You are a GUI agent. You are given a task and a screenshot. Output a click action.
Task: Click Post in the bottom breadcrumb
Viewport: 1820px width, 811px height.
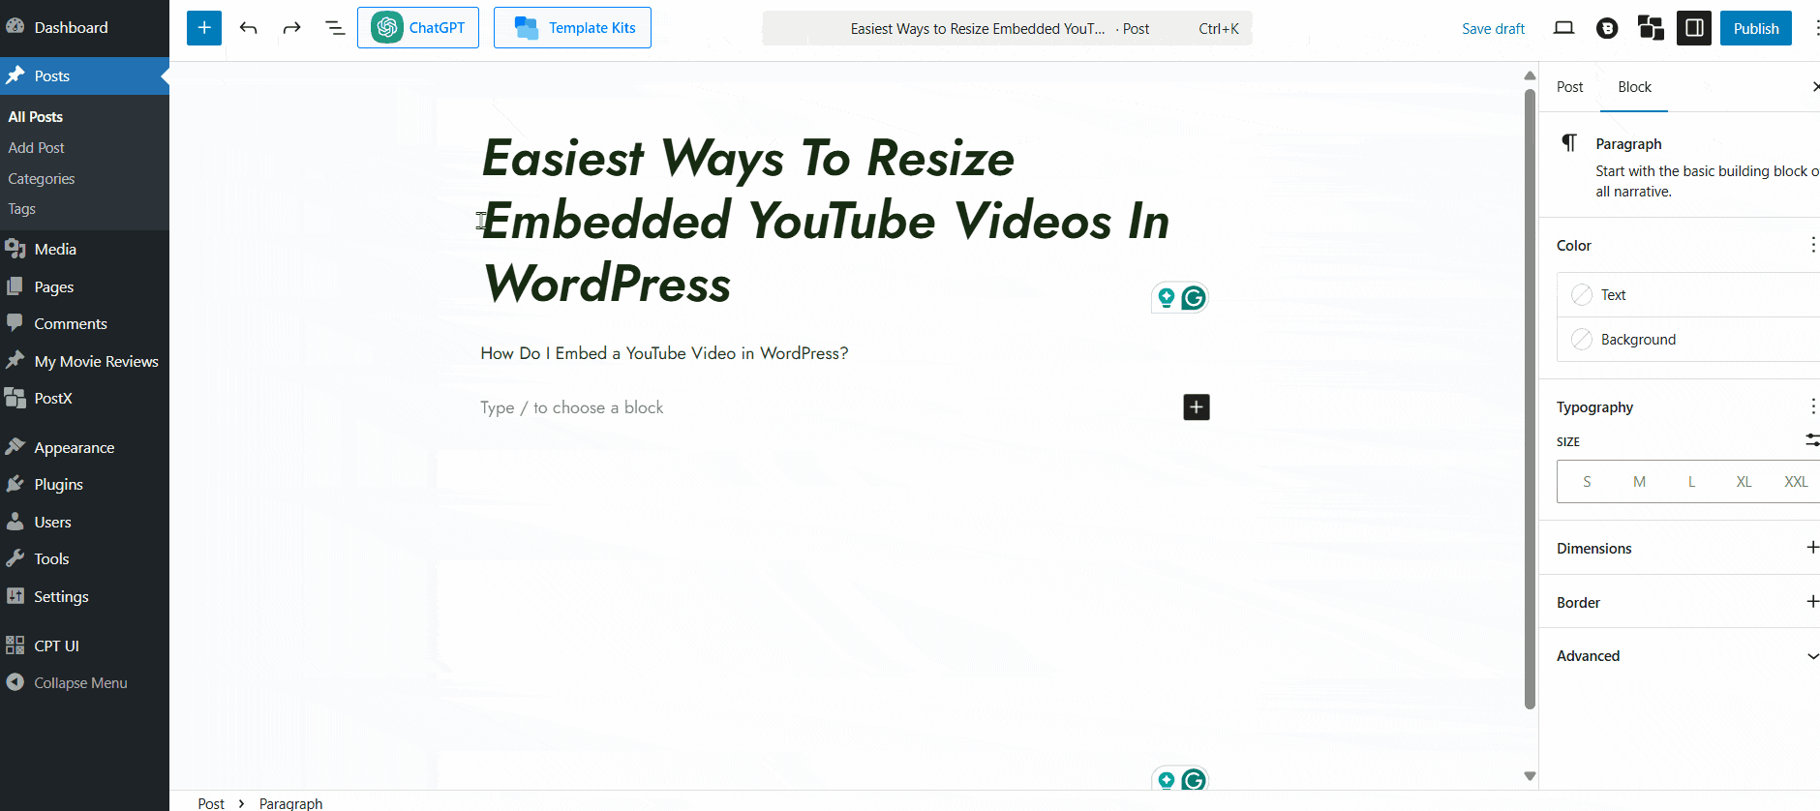click(x=211, y=803)
